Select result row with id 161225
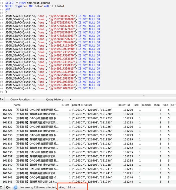 point(88,123)
